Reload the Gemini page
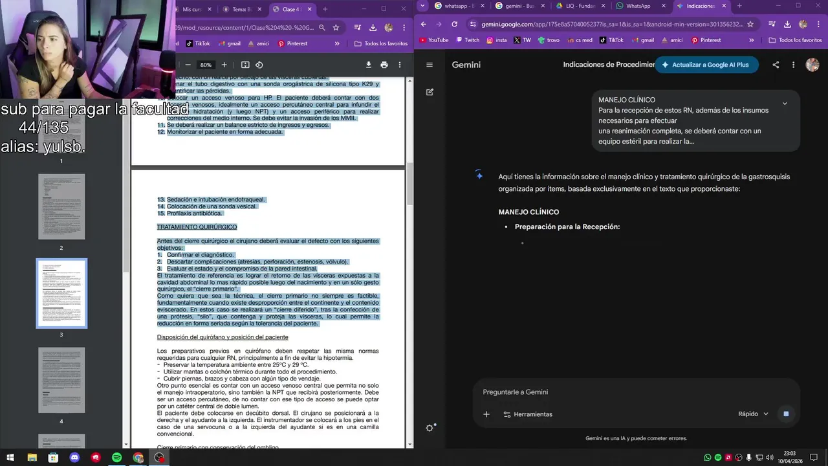Image resolution: width=828 pixels, height=466 pixels. pos(455,24)
